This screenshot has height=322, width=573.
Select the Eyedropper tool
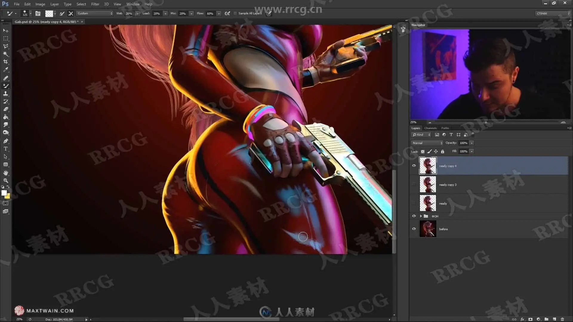click(6, 69)
